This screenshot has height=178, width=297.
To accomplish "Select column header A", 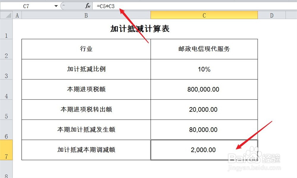I will coord(17,15).
